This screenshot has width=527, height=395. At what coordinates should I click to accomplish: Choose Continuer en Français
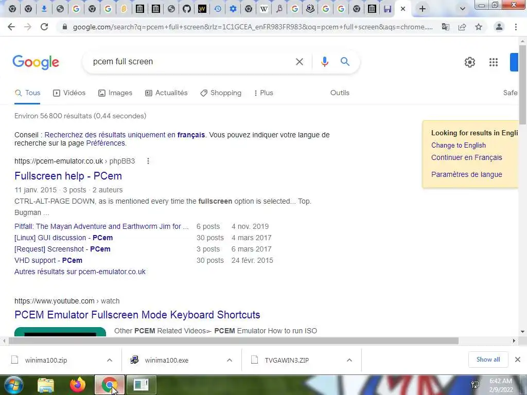click(466, 157)
